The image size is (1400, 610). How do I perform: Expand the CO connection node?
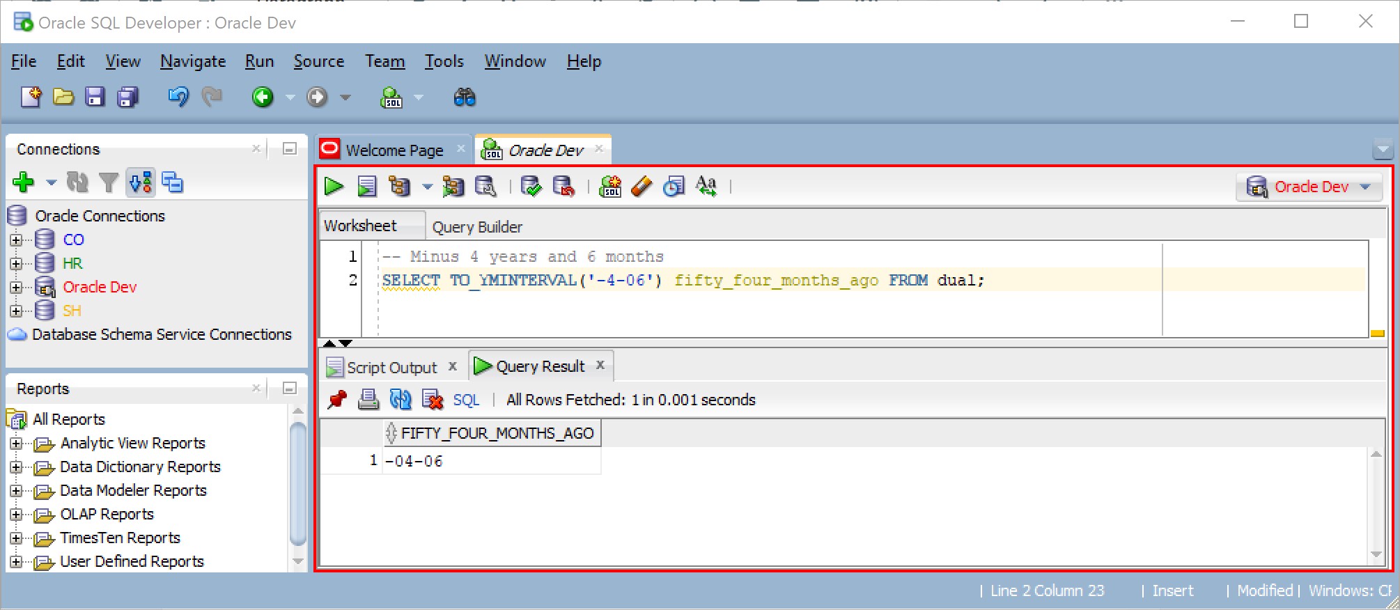16,240
